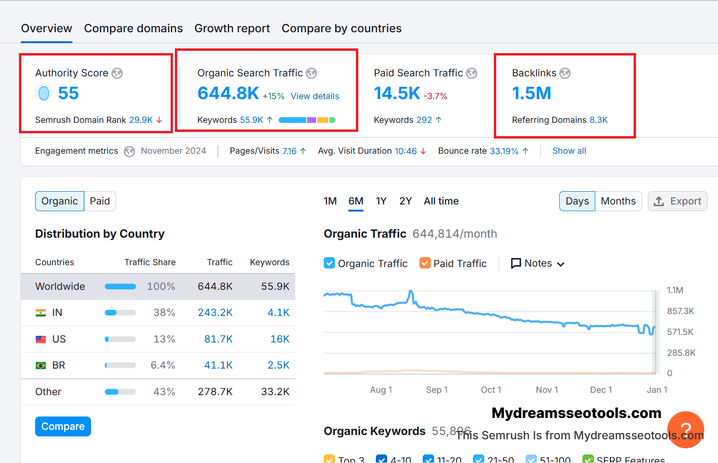Click the Export button
718x463 pixels.
[678, 201]
